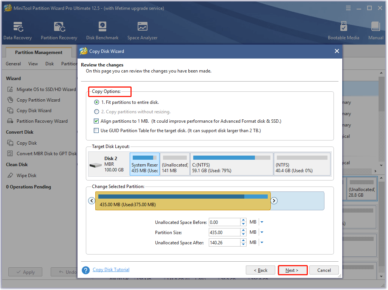
Task: Select the 40.4 GB NTFS partition block
Action: tap(302, 164)
